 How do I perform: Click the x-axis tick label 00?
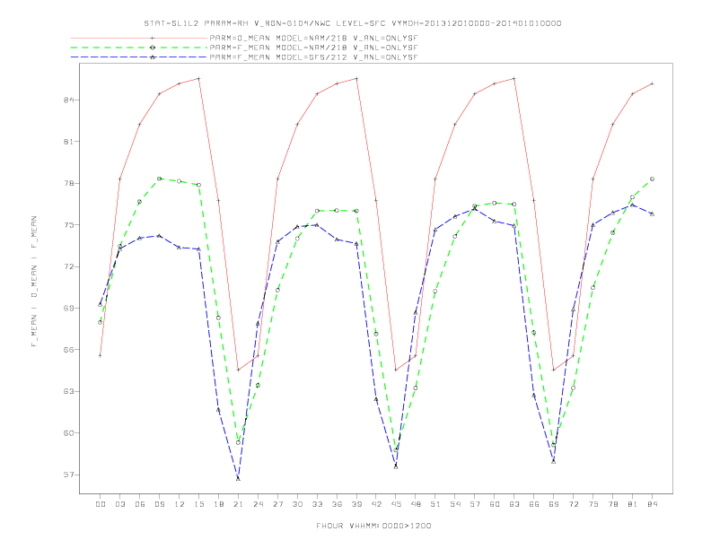(x=101, y=504)
